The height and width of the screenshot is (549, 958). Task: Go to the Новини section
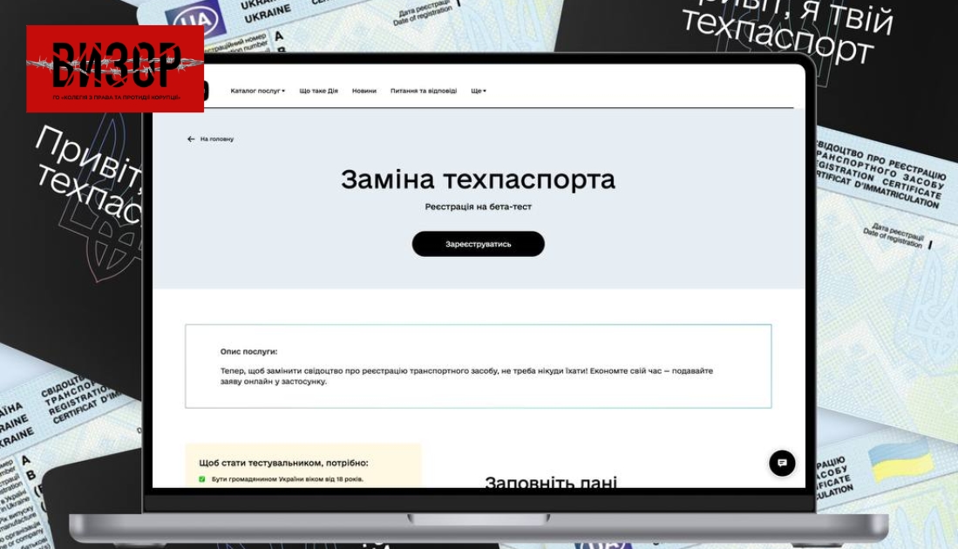click(364, 91)
